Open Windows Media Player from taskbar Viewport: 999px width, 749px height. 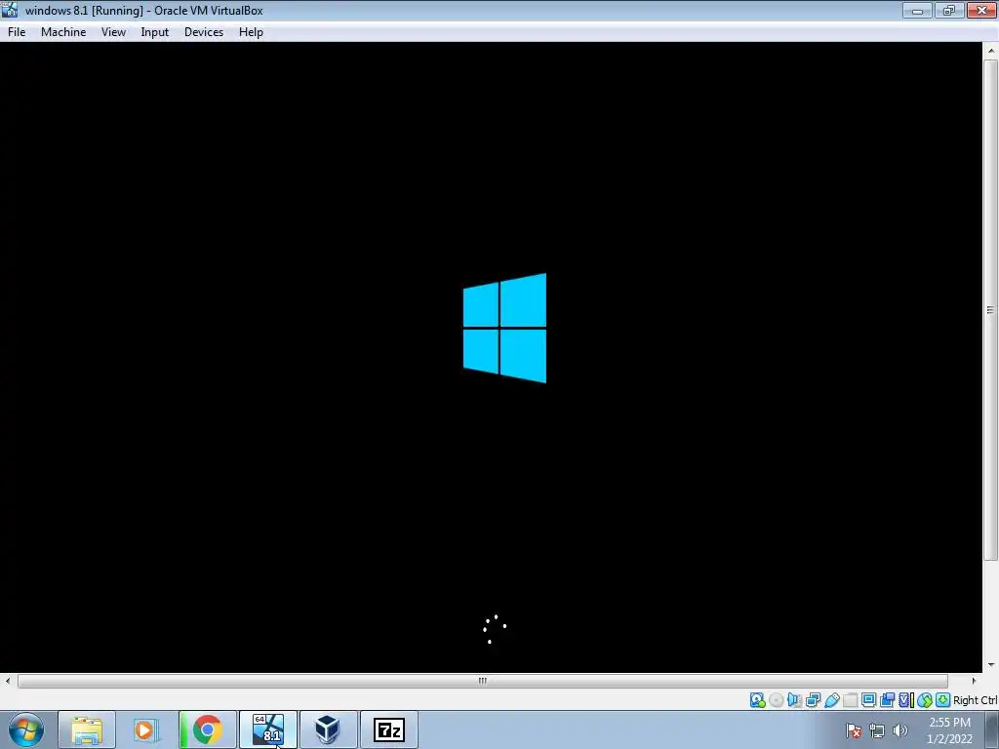(x=146, y=729)
